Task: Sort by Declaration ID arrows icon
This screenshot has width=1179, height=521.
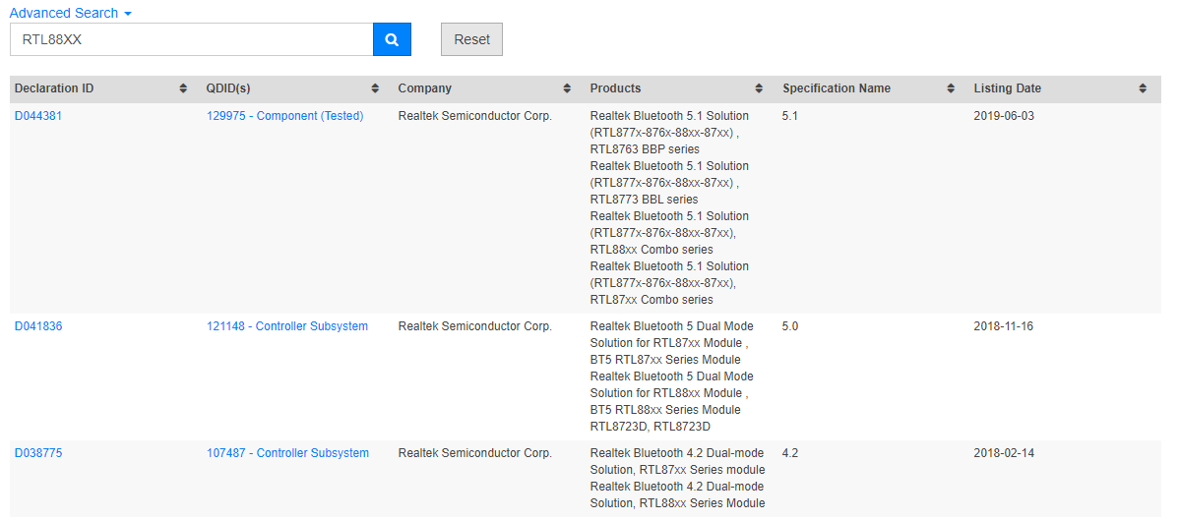Action: [183, 88]
